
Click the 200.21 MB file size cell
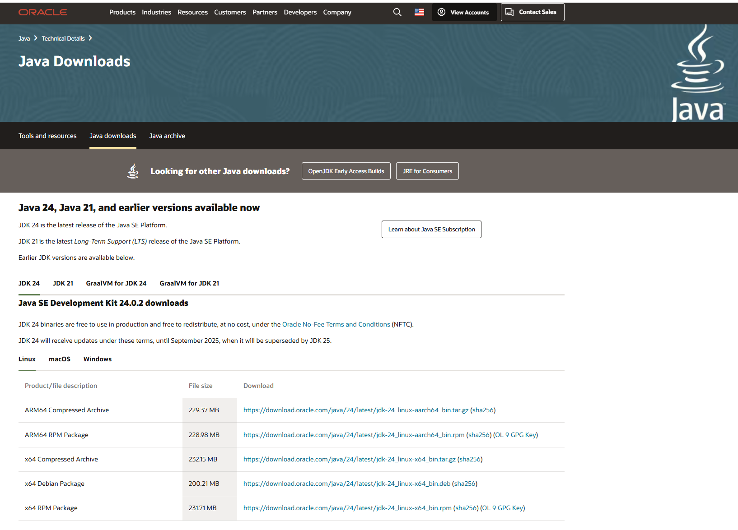coord(210,484)
